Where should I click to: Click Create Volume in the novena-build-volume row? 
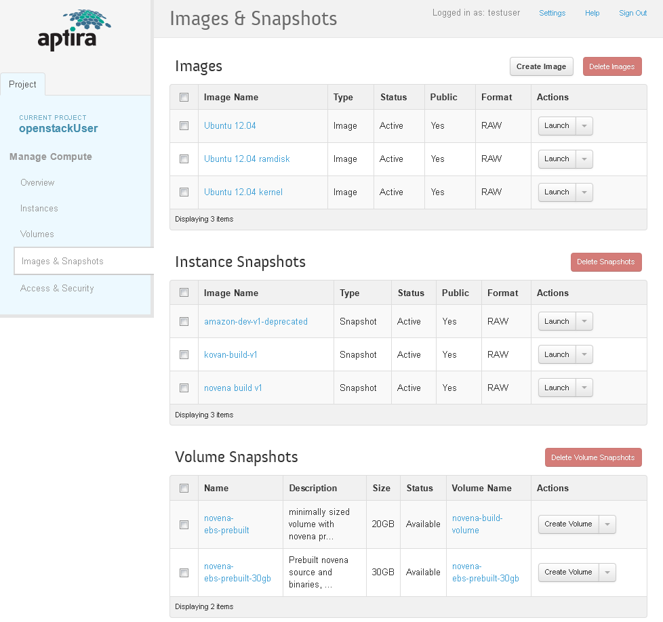[568, 524]
